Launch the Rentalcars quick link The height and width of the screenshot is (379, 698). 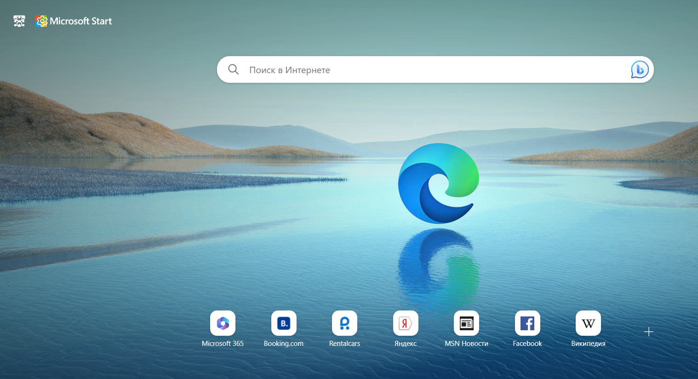click(345, 323)
